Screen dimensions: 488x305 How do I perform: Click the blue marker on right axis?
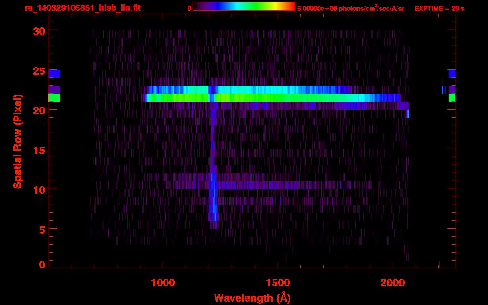452,74
